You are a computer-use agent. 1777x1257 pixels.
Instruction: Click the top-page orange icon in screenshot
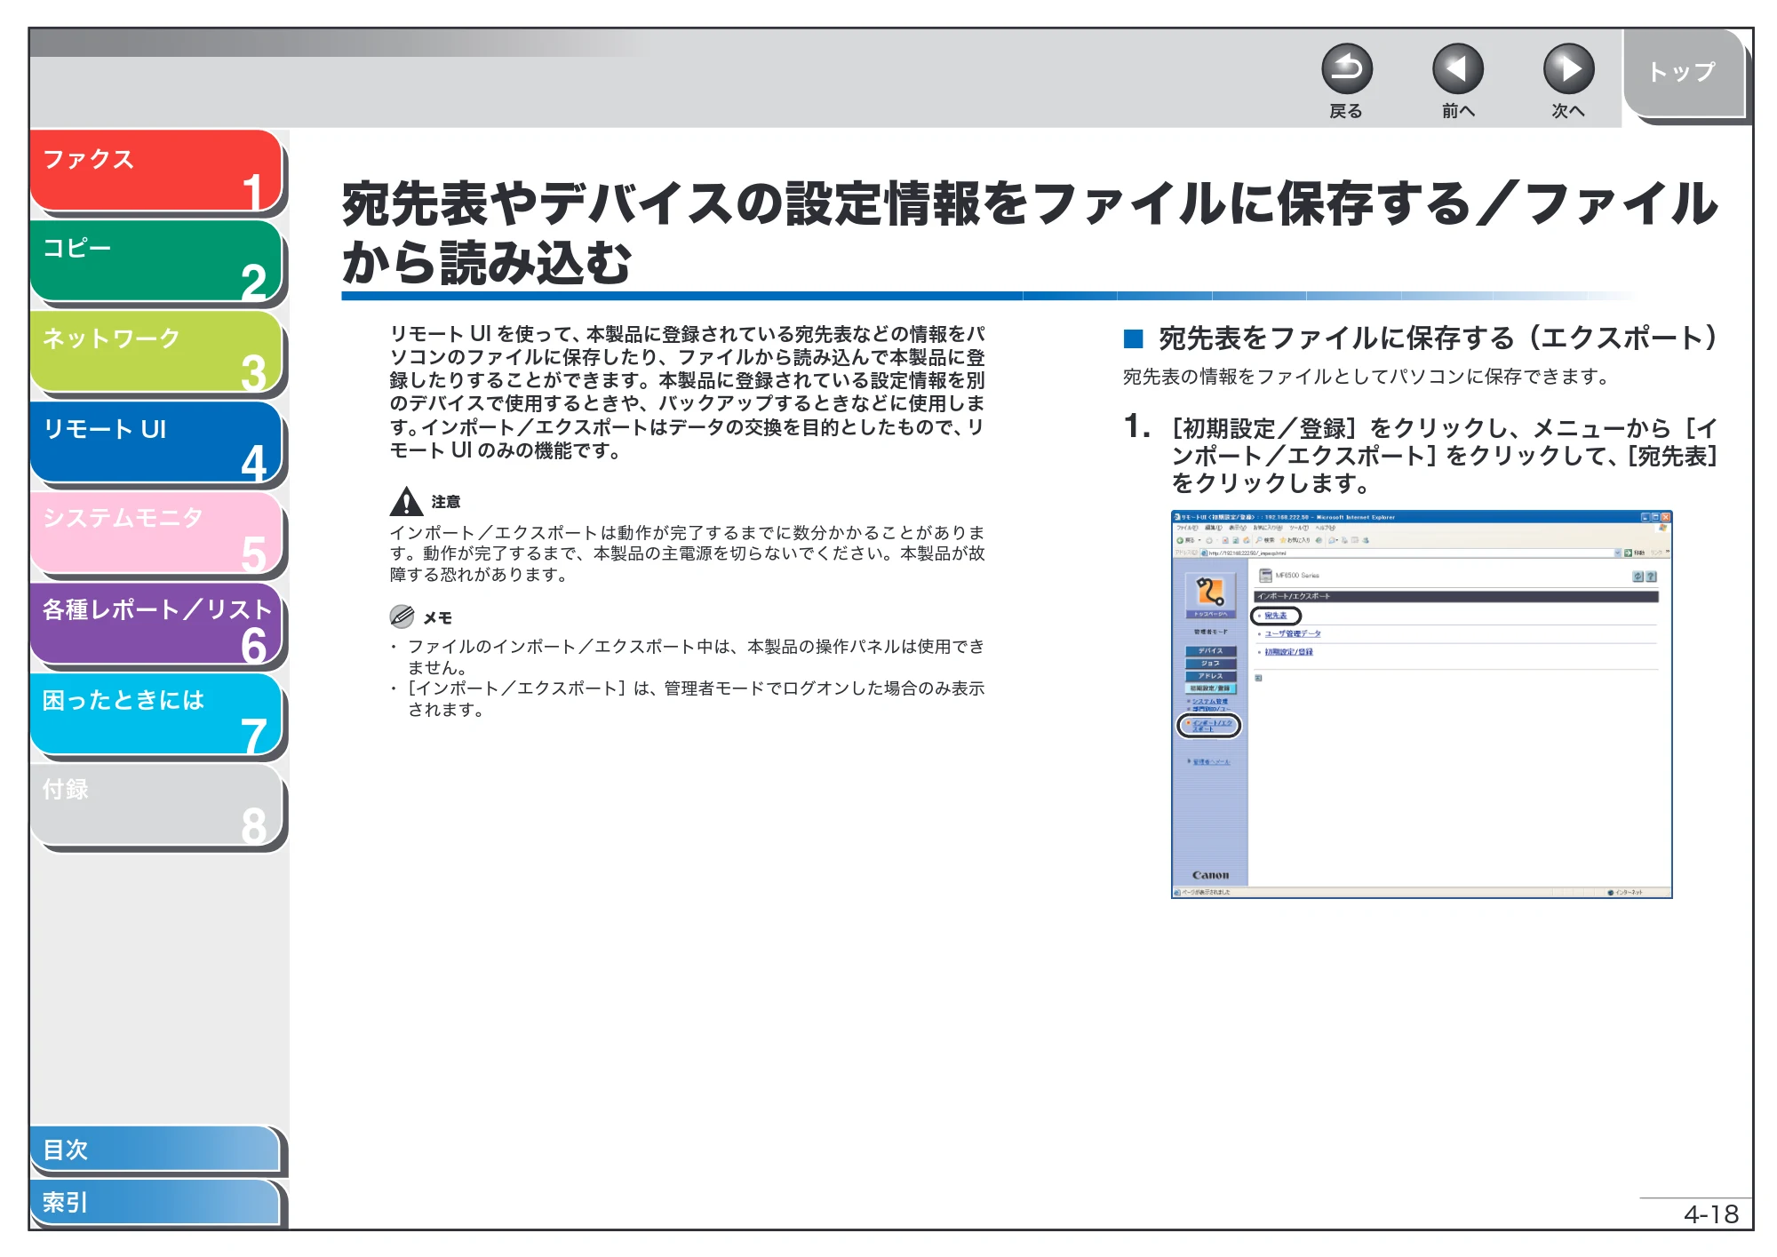[x=1210, y=594]
